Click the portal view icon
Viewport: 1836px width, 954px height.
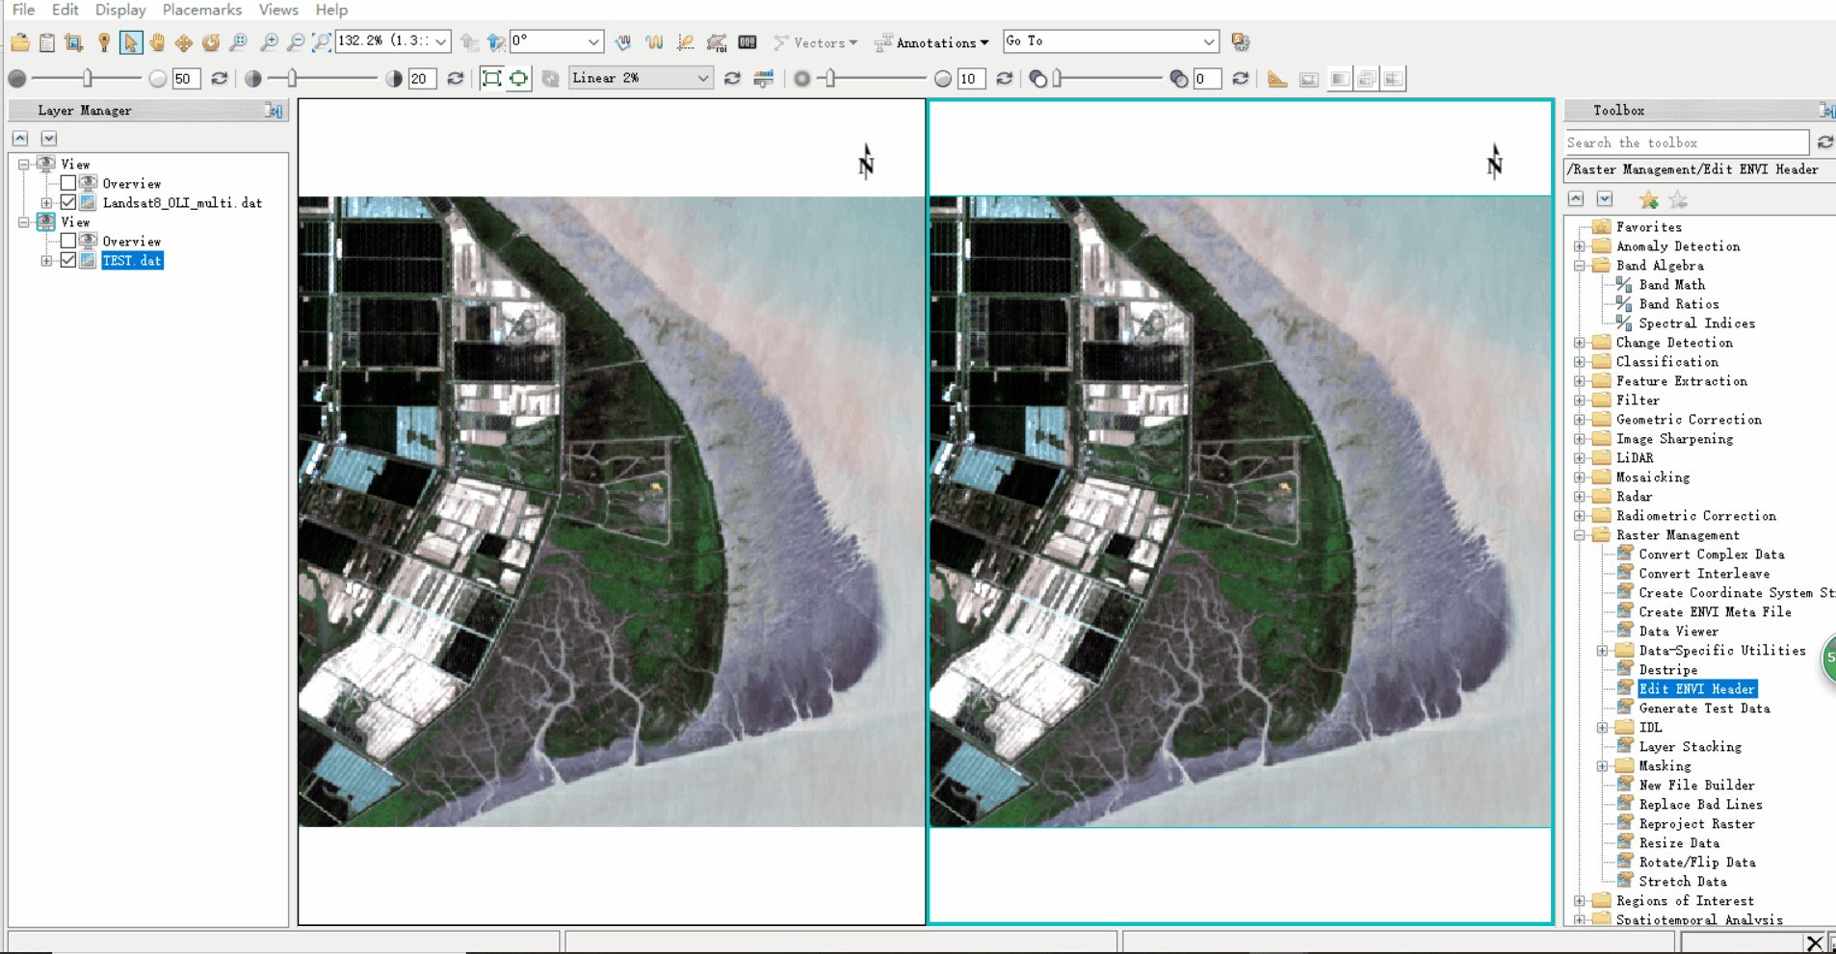[x=1309, y=79]
